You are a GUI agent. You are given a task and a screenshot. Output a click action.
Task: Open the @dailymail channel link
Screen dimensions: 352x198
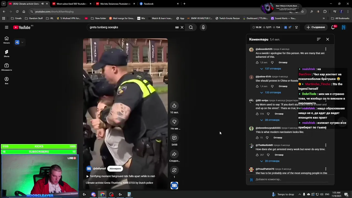pos(99,169)
